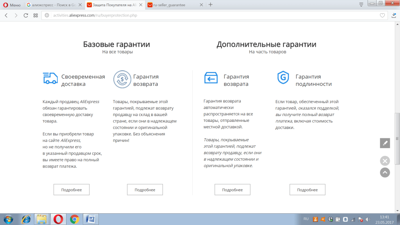Click the Базовые гарантии heading
The image size is (400, 225).
tap(116, 44)
